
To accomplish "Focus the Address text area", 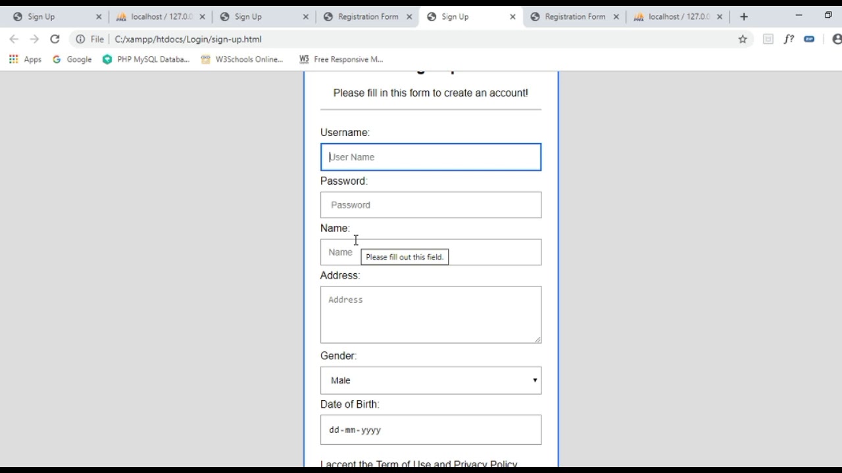I will click(430, 314).
